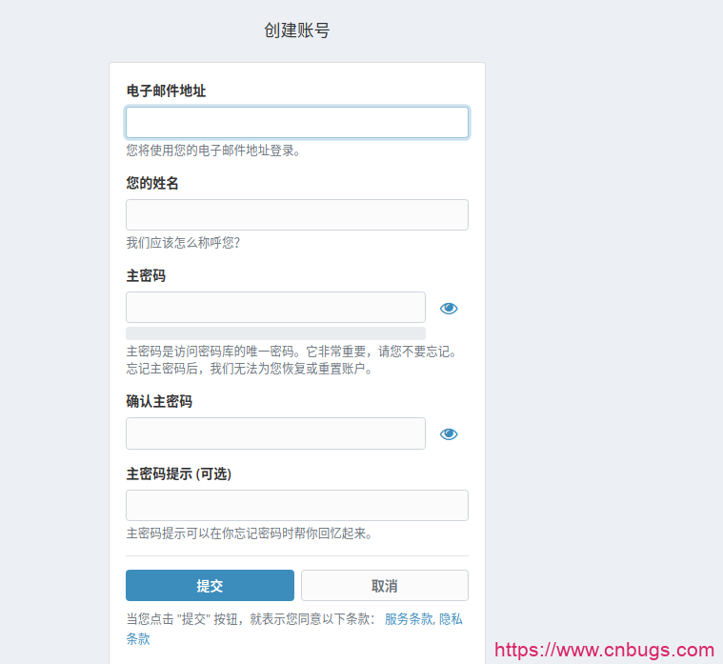723x664 pixels.
Task: Click the 主密码 field label
Action: click(x=146, y=275)
